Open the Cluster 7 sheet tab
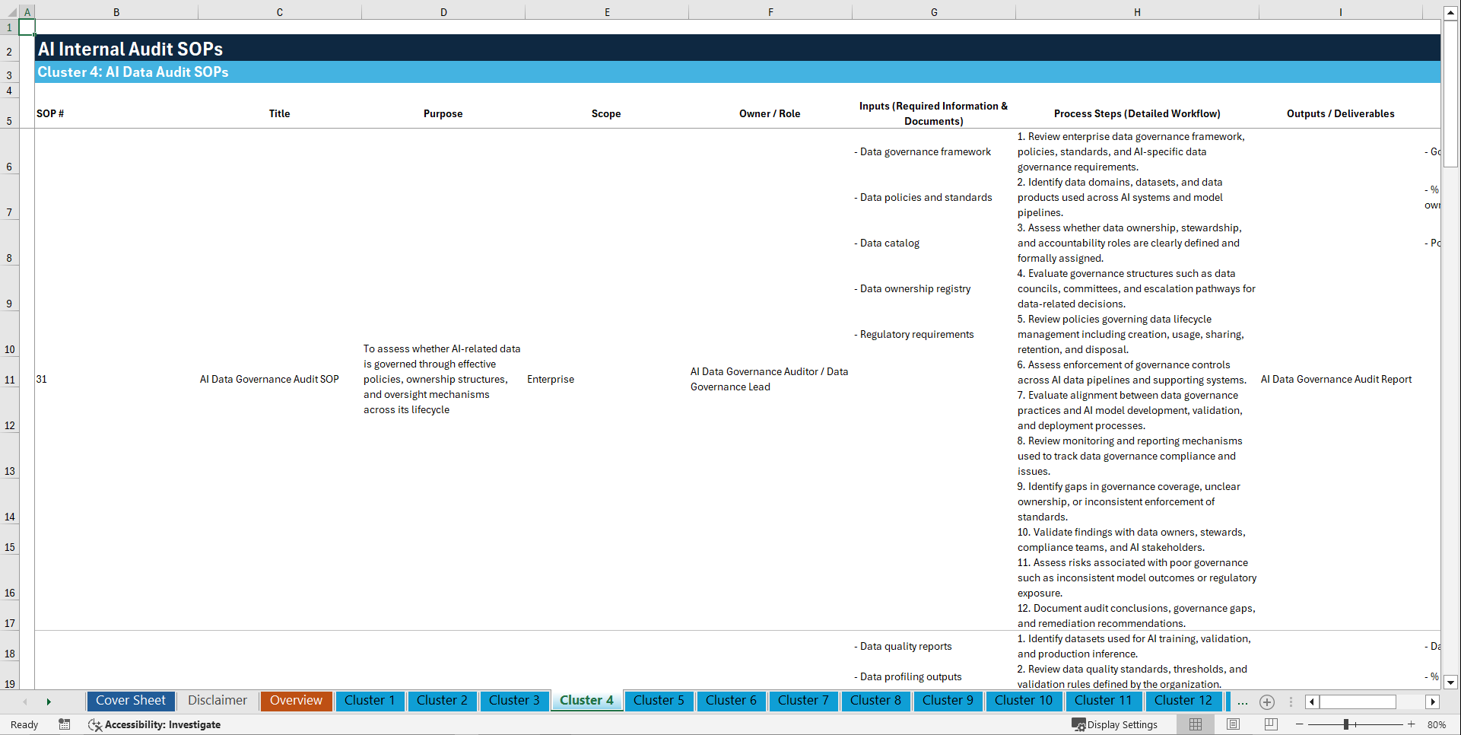This screenshot has width=1461, height=735. coord(803,701)
